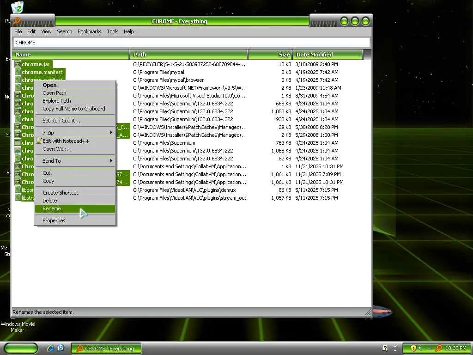
Task: Click the status bar text Renames the selected item
Action: tap(43, 312)
